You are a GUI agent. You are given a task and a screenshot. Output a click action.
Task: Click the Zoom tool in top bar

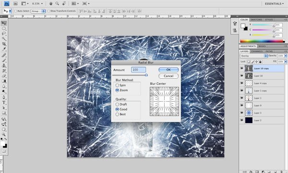57,3
